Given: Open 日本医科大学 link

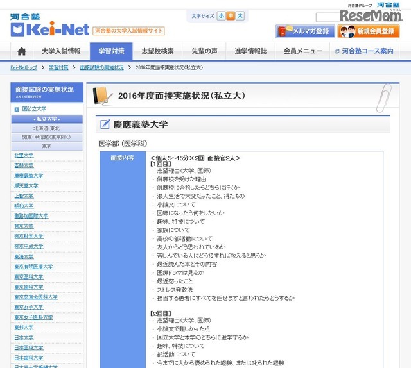Looking at the screenshot, I should coord(28,348).
